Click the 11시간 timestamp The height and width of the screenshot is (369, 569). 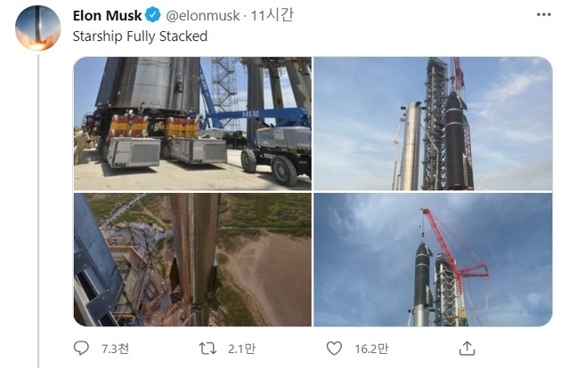pyautogui.click(x=272, y=15)
